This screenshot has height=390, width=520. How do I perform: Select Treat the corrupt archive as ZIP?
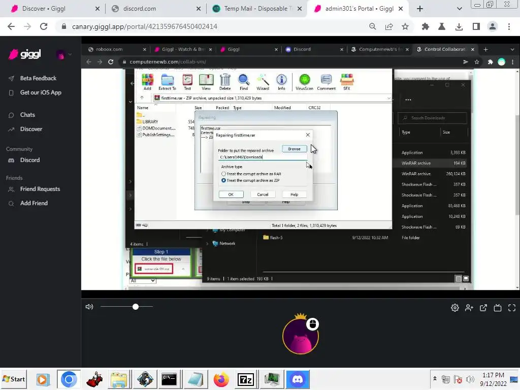click(224, 180)
